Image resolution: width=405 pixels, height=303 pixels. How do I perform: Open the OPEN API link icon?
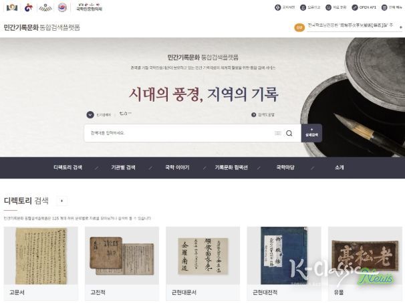click(355, 7)
